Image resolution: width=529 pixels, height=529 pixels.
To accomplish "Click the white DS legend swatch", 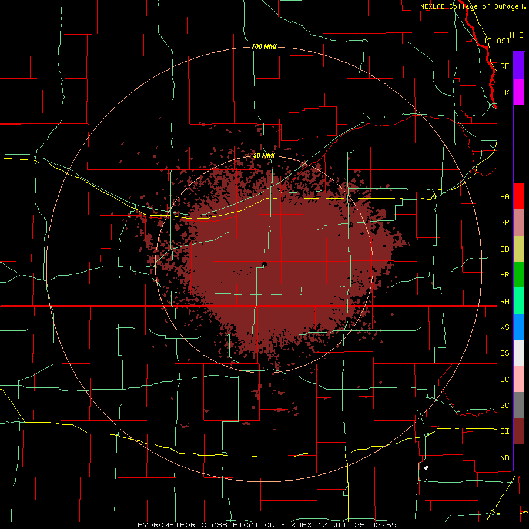I will tap(519, 353).
